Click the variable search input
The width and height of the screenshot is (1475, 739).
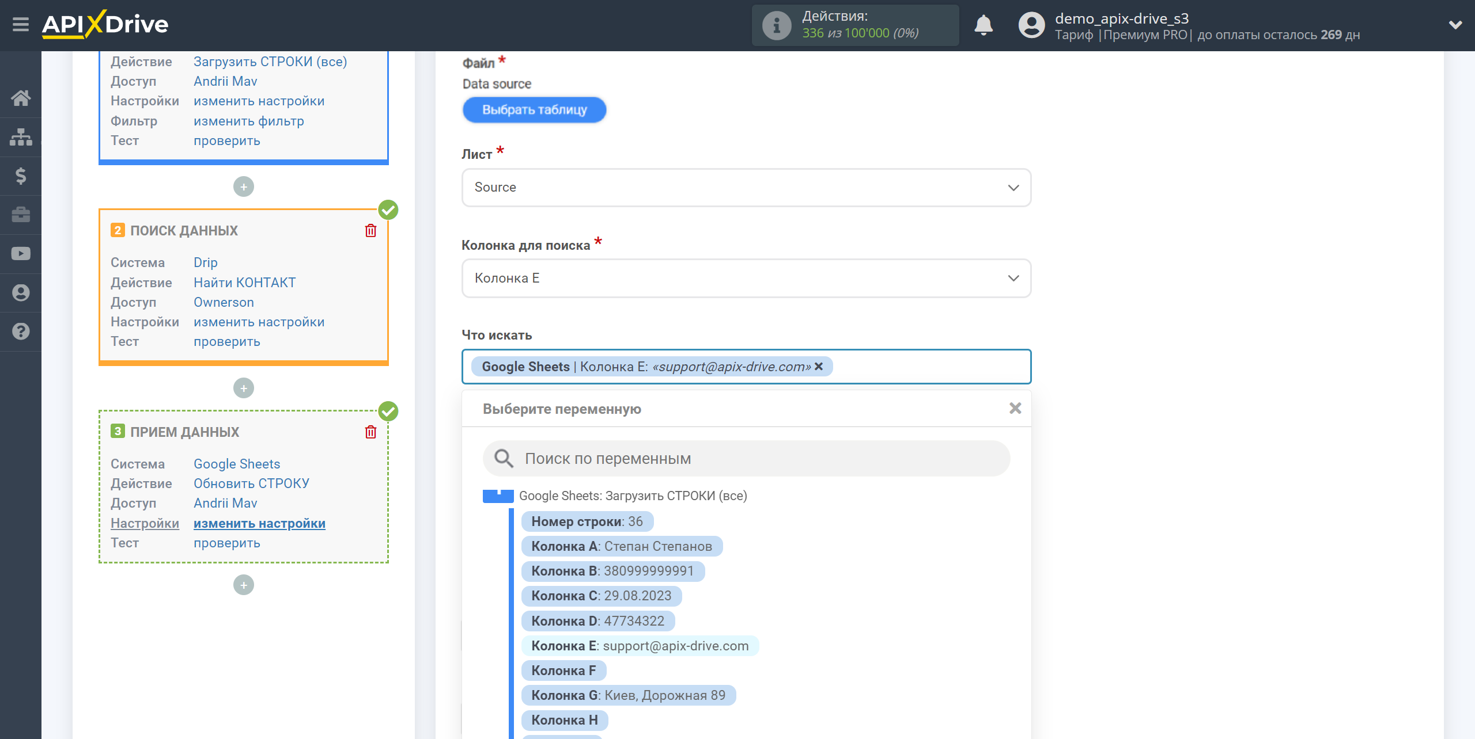coord(746,459)
